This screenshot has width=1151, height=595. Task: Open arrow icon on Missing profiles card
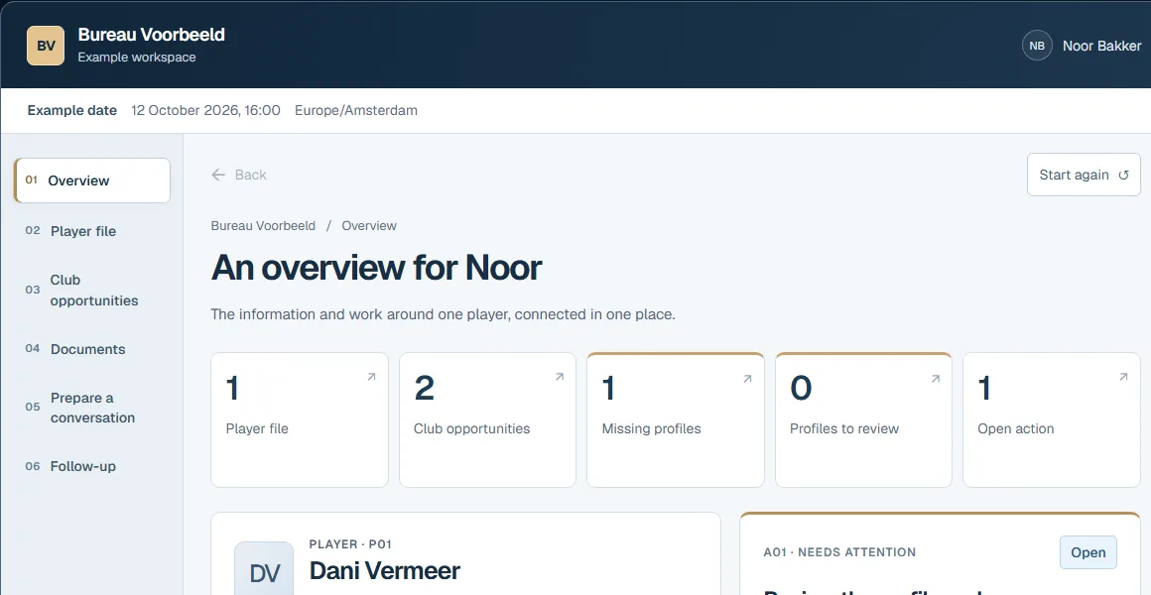[x=747, y=379]
